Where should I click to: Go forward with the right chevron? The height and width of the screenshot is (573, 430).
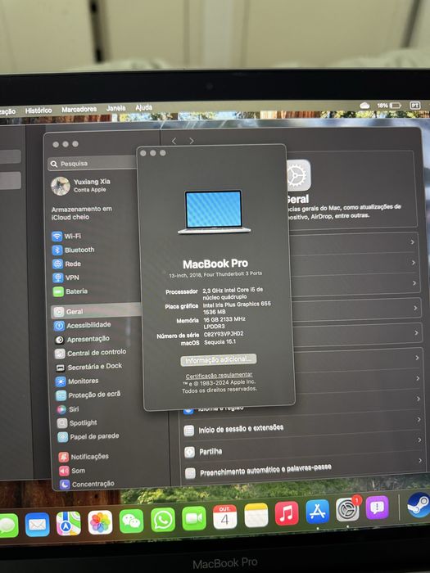pos(191,141)
